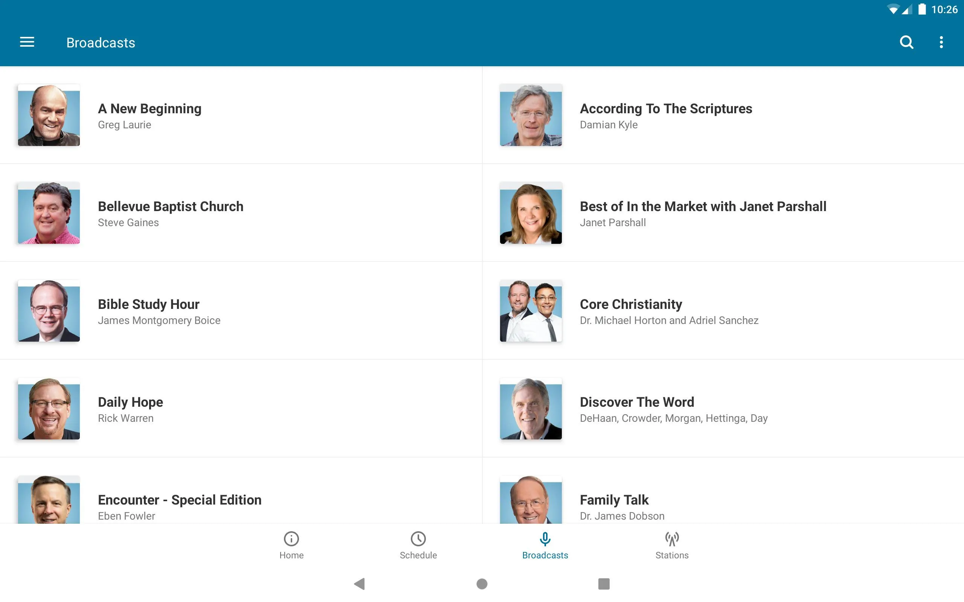This screenshot has height=602, width=964.
Task: Open the Search icon
Action: pos(907,42)
